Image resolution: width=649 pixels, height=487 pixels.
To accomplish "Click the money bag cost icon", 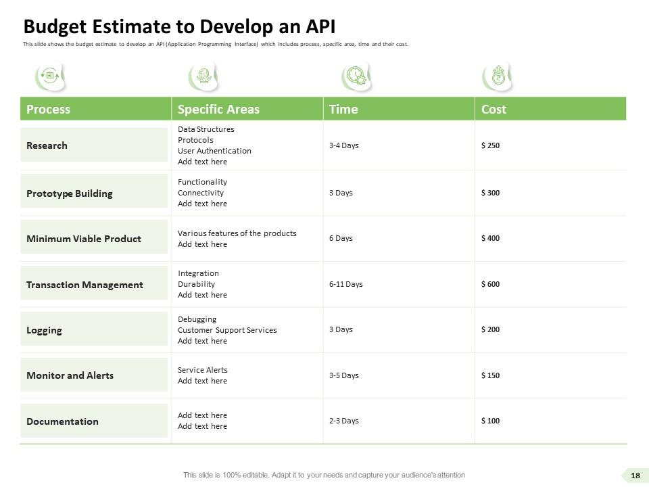I will pos(497,76).
